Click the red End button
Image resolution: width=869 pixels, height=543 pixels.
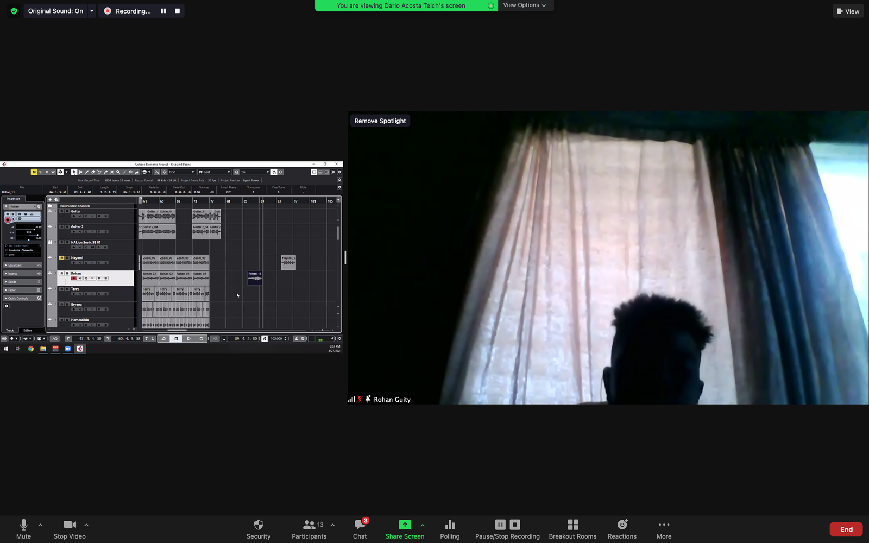(x=846, y=529)
